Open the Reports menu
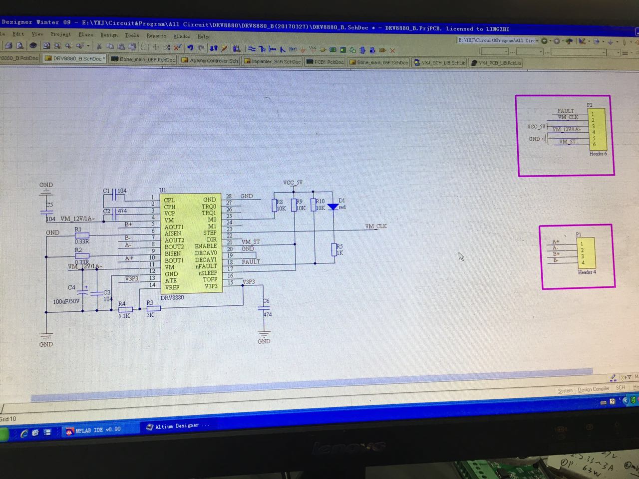This screenshot has height=479, width=639. (156, 35)
